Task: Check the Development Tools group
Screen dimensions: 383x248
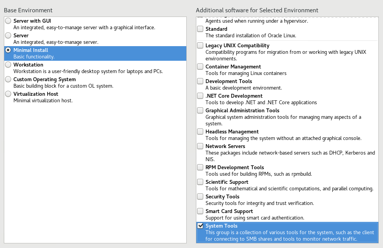Action: point(200,81)
